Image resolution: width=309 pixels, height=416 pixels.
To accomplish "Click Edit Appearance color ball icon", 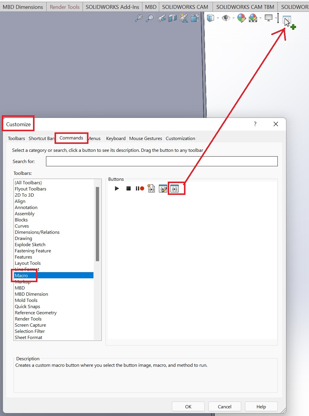I will coord(241,18).
